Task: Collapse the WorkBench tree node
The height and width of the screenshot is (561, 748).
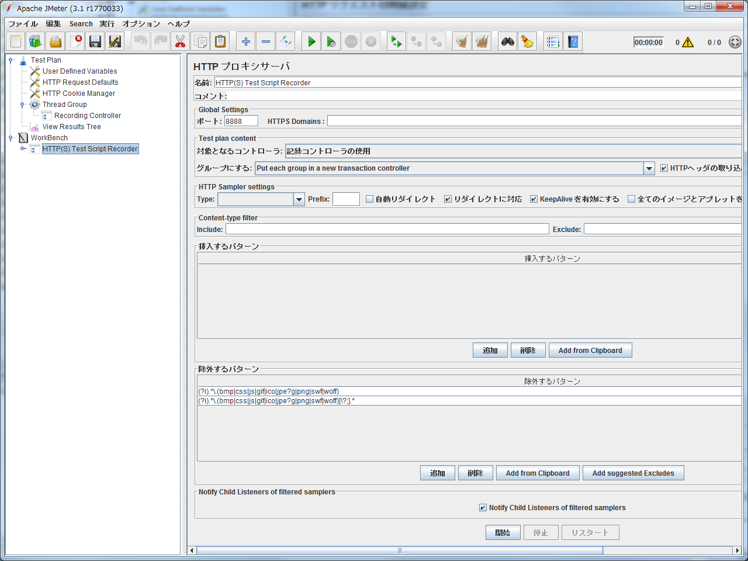Action: [x=11, y=138]
